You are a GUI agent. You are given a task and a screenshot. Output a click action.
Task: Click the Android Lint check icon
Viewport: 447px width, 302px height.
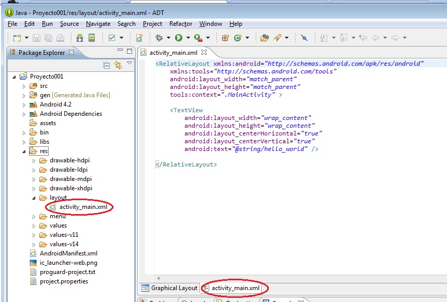coord(112,38)
